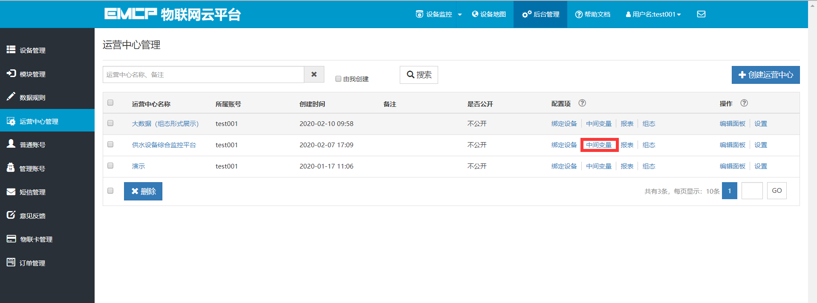The width and height of the screenshot is (817, 303).
Task: Click the 删除 delete button
Action: coord(143,191)
